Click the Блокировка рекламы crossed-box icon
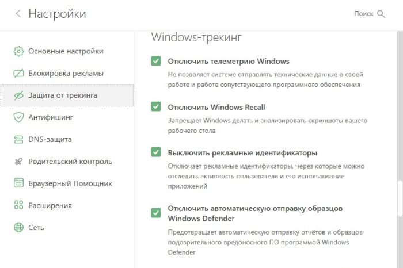Screen dimensions: 403x268 pyautogui.click(x=18, y=74)
